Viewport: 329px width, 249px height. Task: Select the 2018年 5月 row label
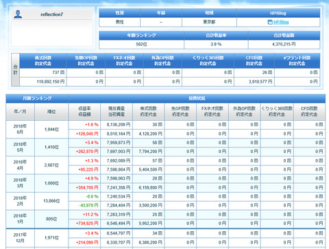click(20, 147)
